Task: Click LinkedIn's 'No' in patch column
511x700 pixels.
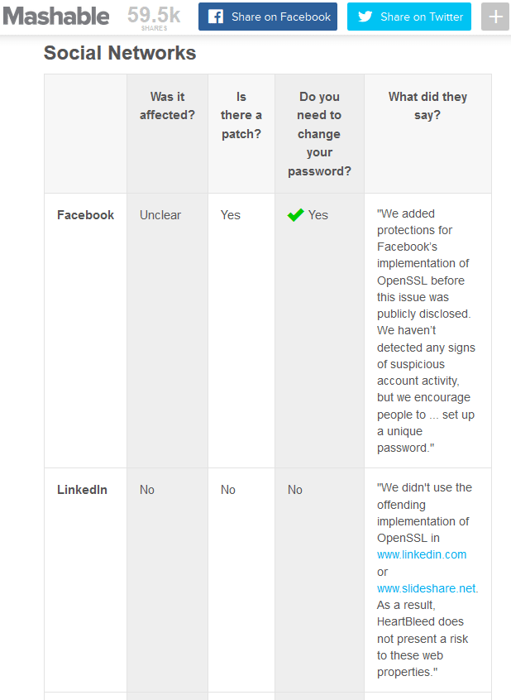Action: tap(228, 490)
